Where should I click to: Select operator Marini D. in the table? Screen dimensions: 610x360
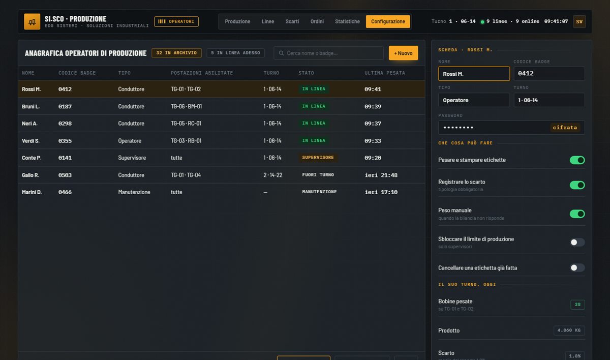222,192
